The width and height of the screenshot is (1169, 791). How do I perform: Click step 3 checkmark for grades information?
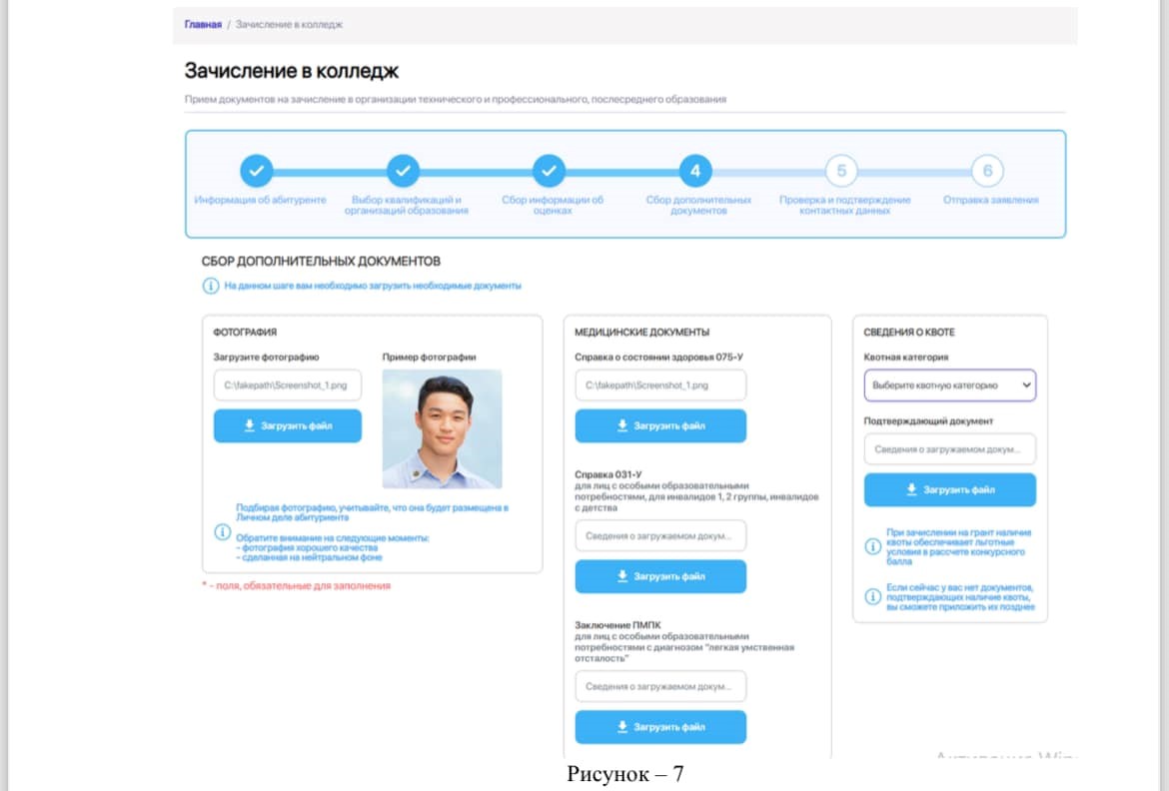tap(550, 171)
